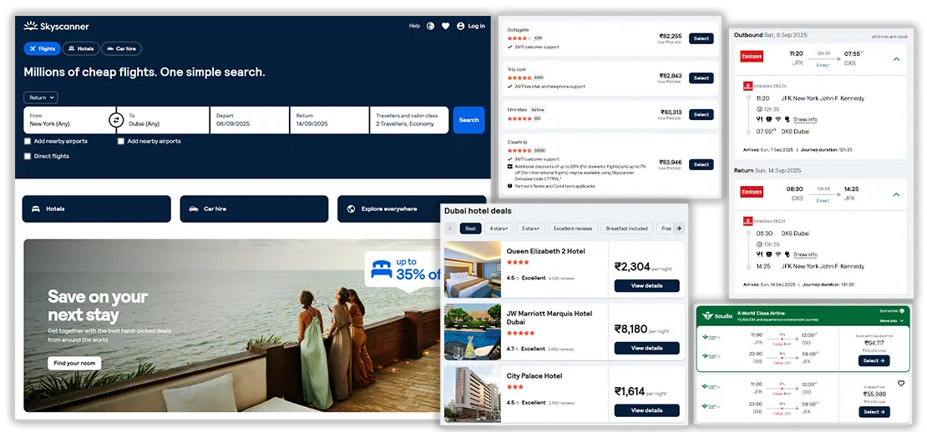Select the Trip.com ₹82,843 deal
The height and width of the screenshot is (432, 927).
click(702, 78)
